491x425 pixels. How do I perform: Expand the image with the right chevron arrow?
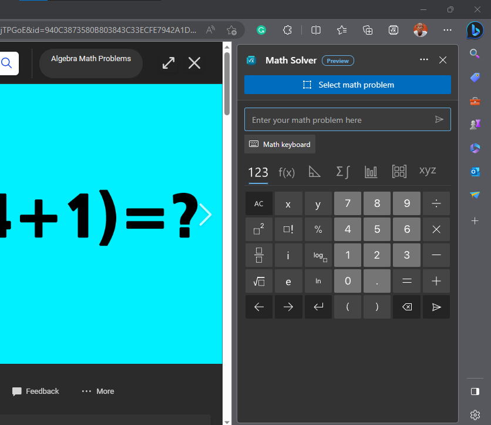click(x=206, y=215)
